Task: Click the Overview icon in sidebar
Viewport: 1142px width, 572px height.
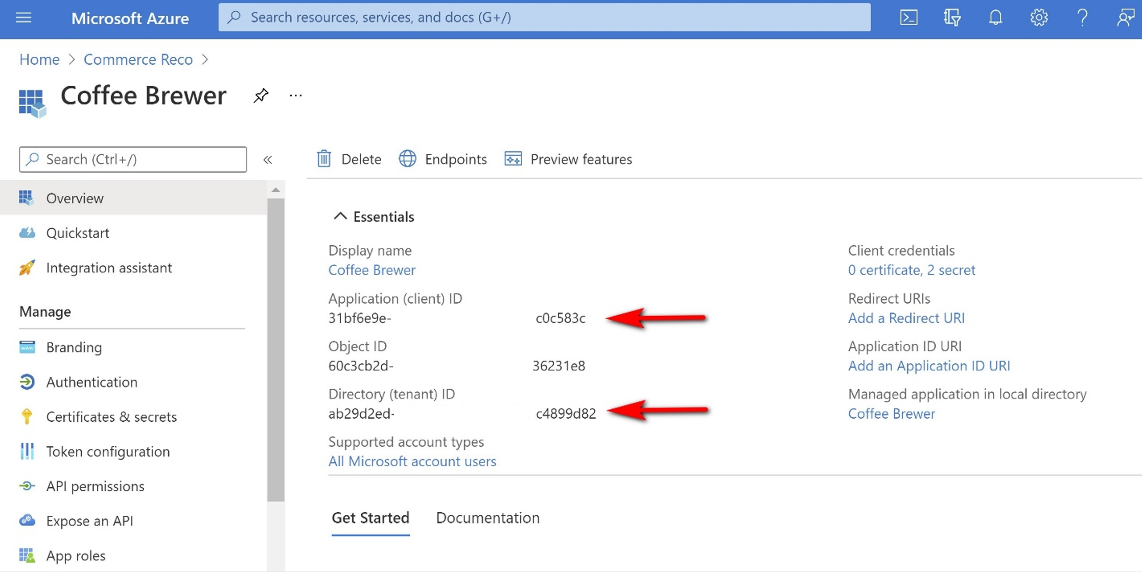Action: coord(26,197)
